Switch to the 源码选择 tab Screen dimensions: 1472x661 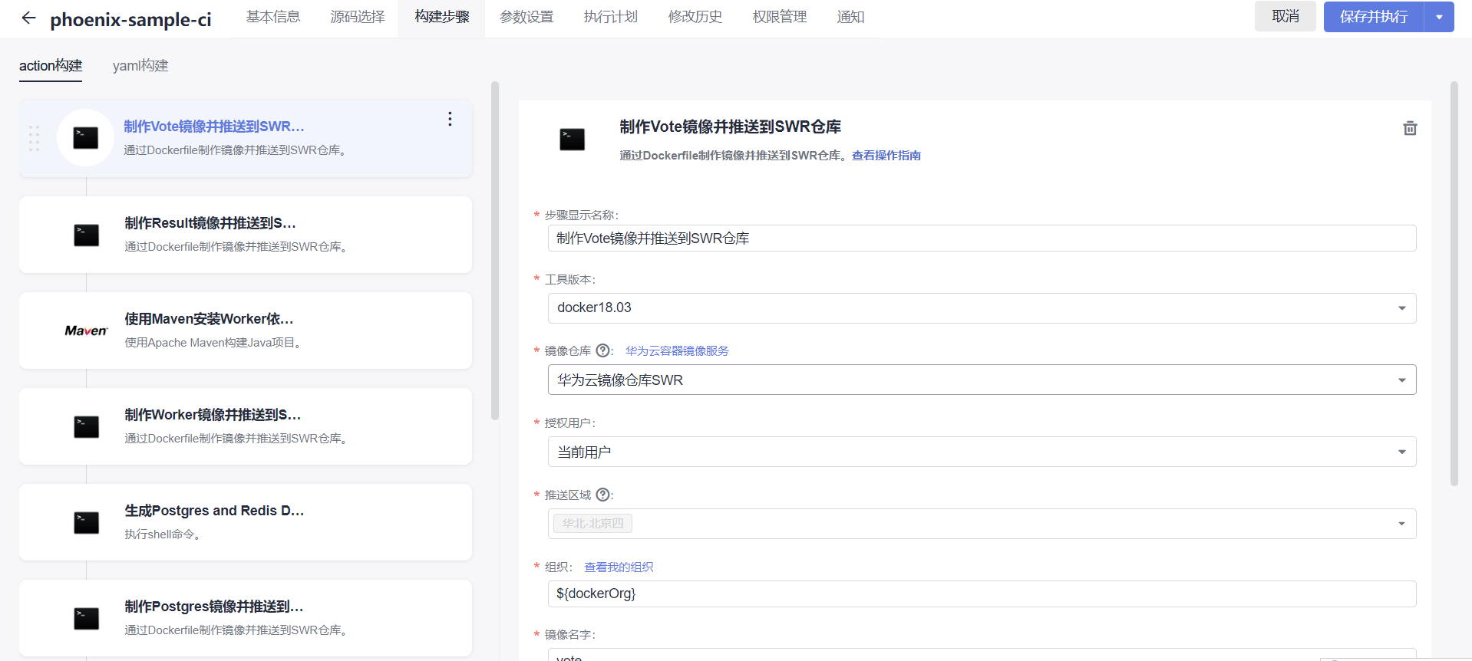(x=358, y=17)
